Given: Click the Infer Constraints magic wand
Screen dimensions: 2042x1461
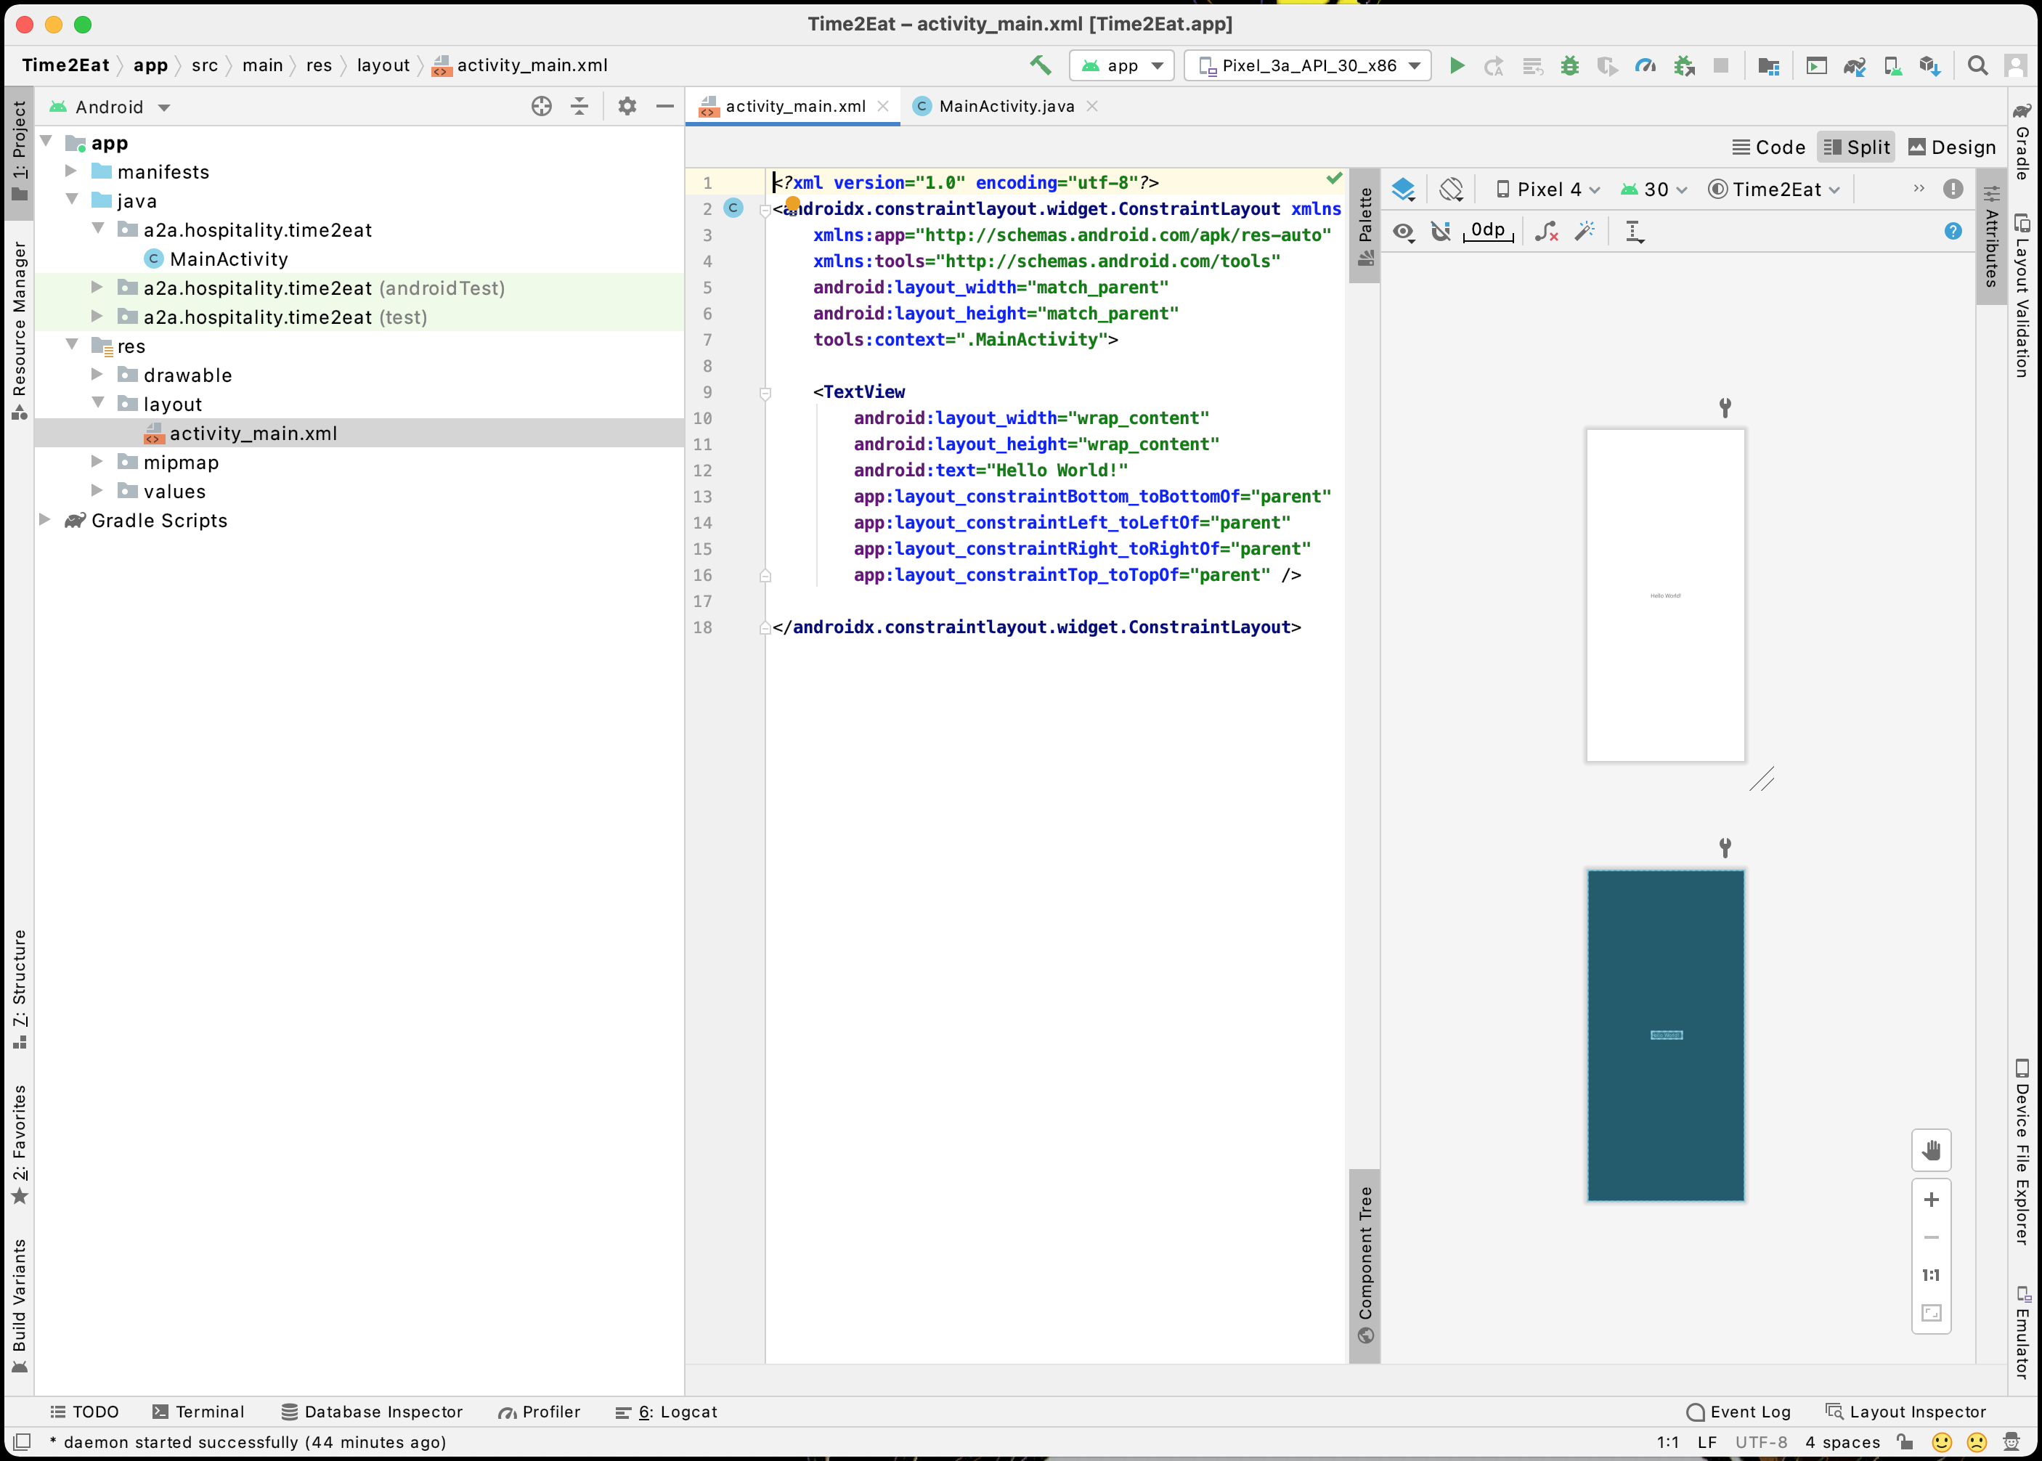Looking at the screenshot, I should pos(1584,231).
